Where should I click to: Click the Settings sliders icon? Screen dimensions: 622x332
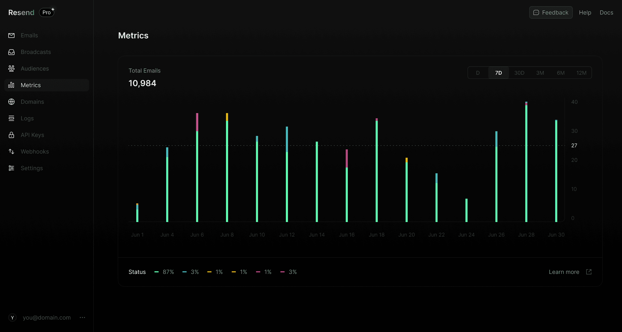[x=11, y=168]
